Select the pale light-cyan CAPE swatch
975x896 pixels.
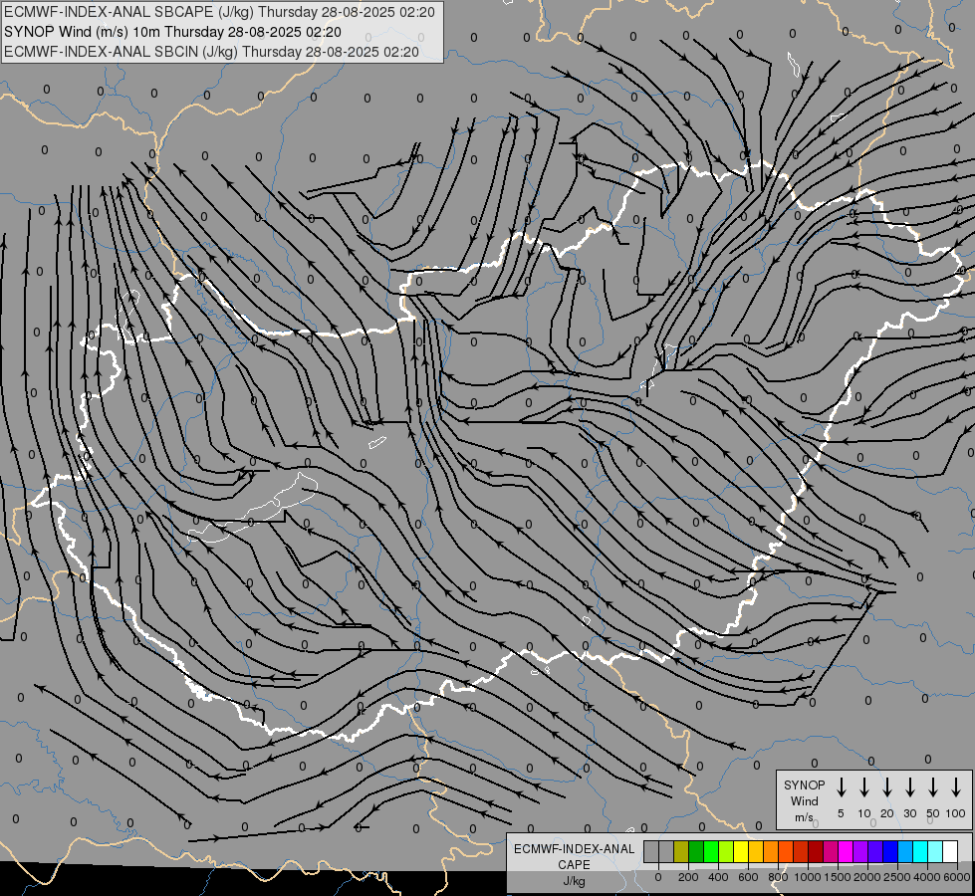(935, 851)
